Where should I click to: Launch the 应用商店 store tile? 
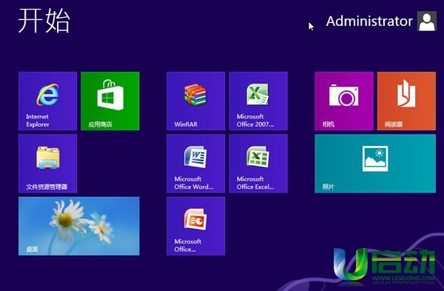pyautogui.click(x=110, y=101)
